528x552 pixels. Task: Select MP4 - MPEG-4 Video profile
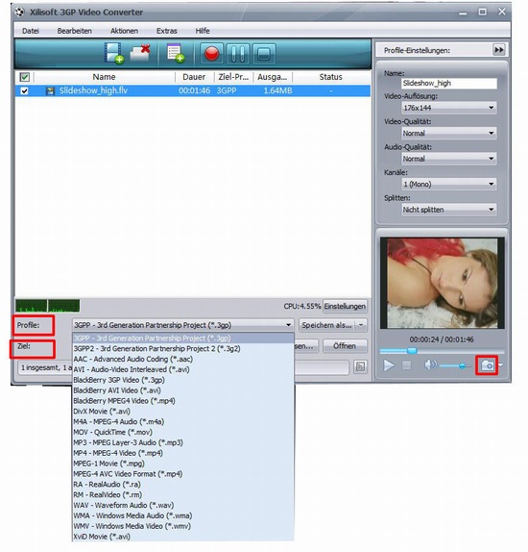(182, 453)
